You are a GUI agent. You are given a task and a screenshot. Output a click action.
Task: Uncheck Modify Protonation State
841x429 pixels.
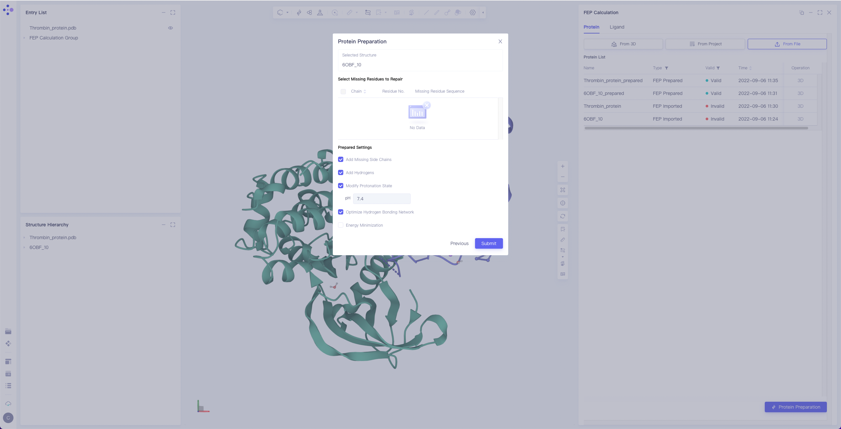tap(341, 186)
